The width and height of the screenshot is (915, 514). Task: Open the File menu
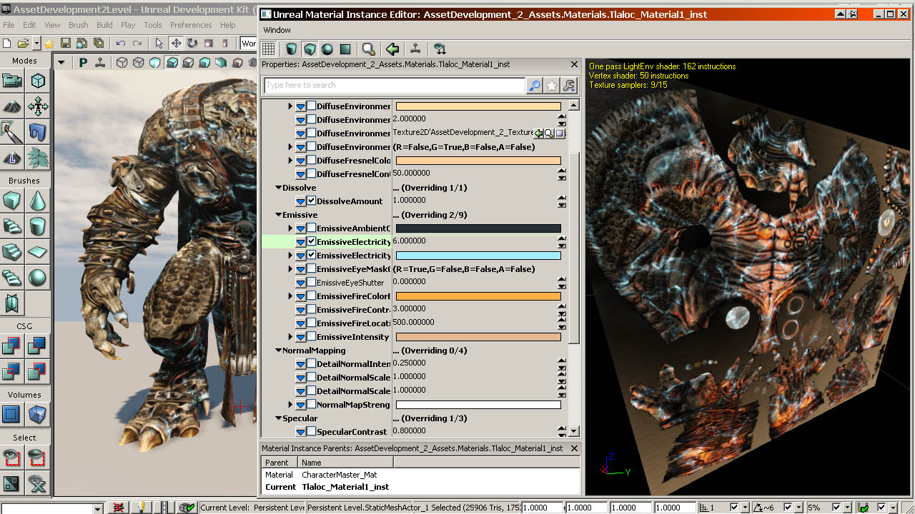9,25
